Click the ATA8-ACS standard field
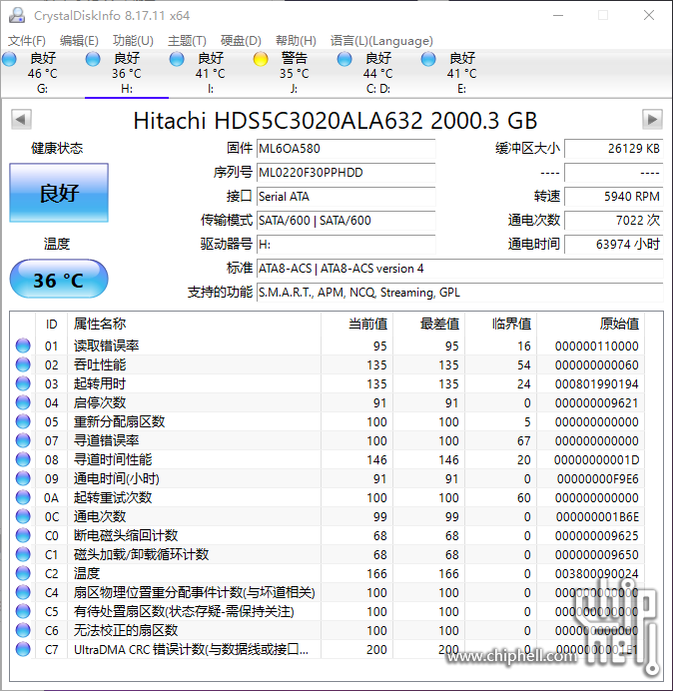 (460, 269)
